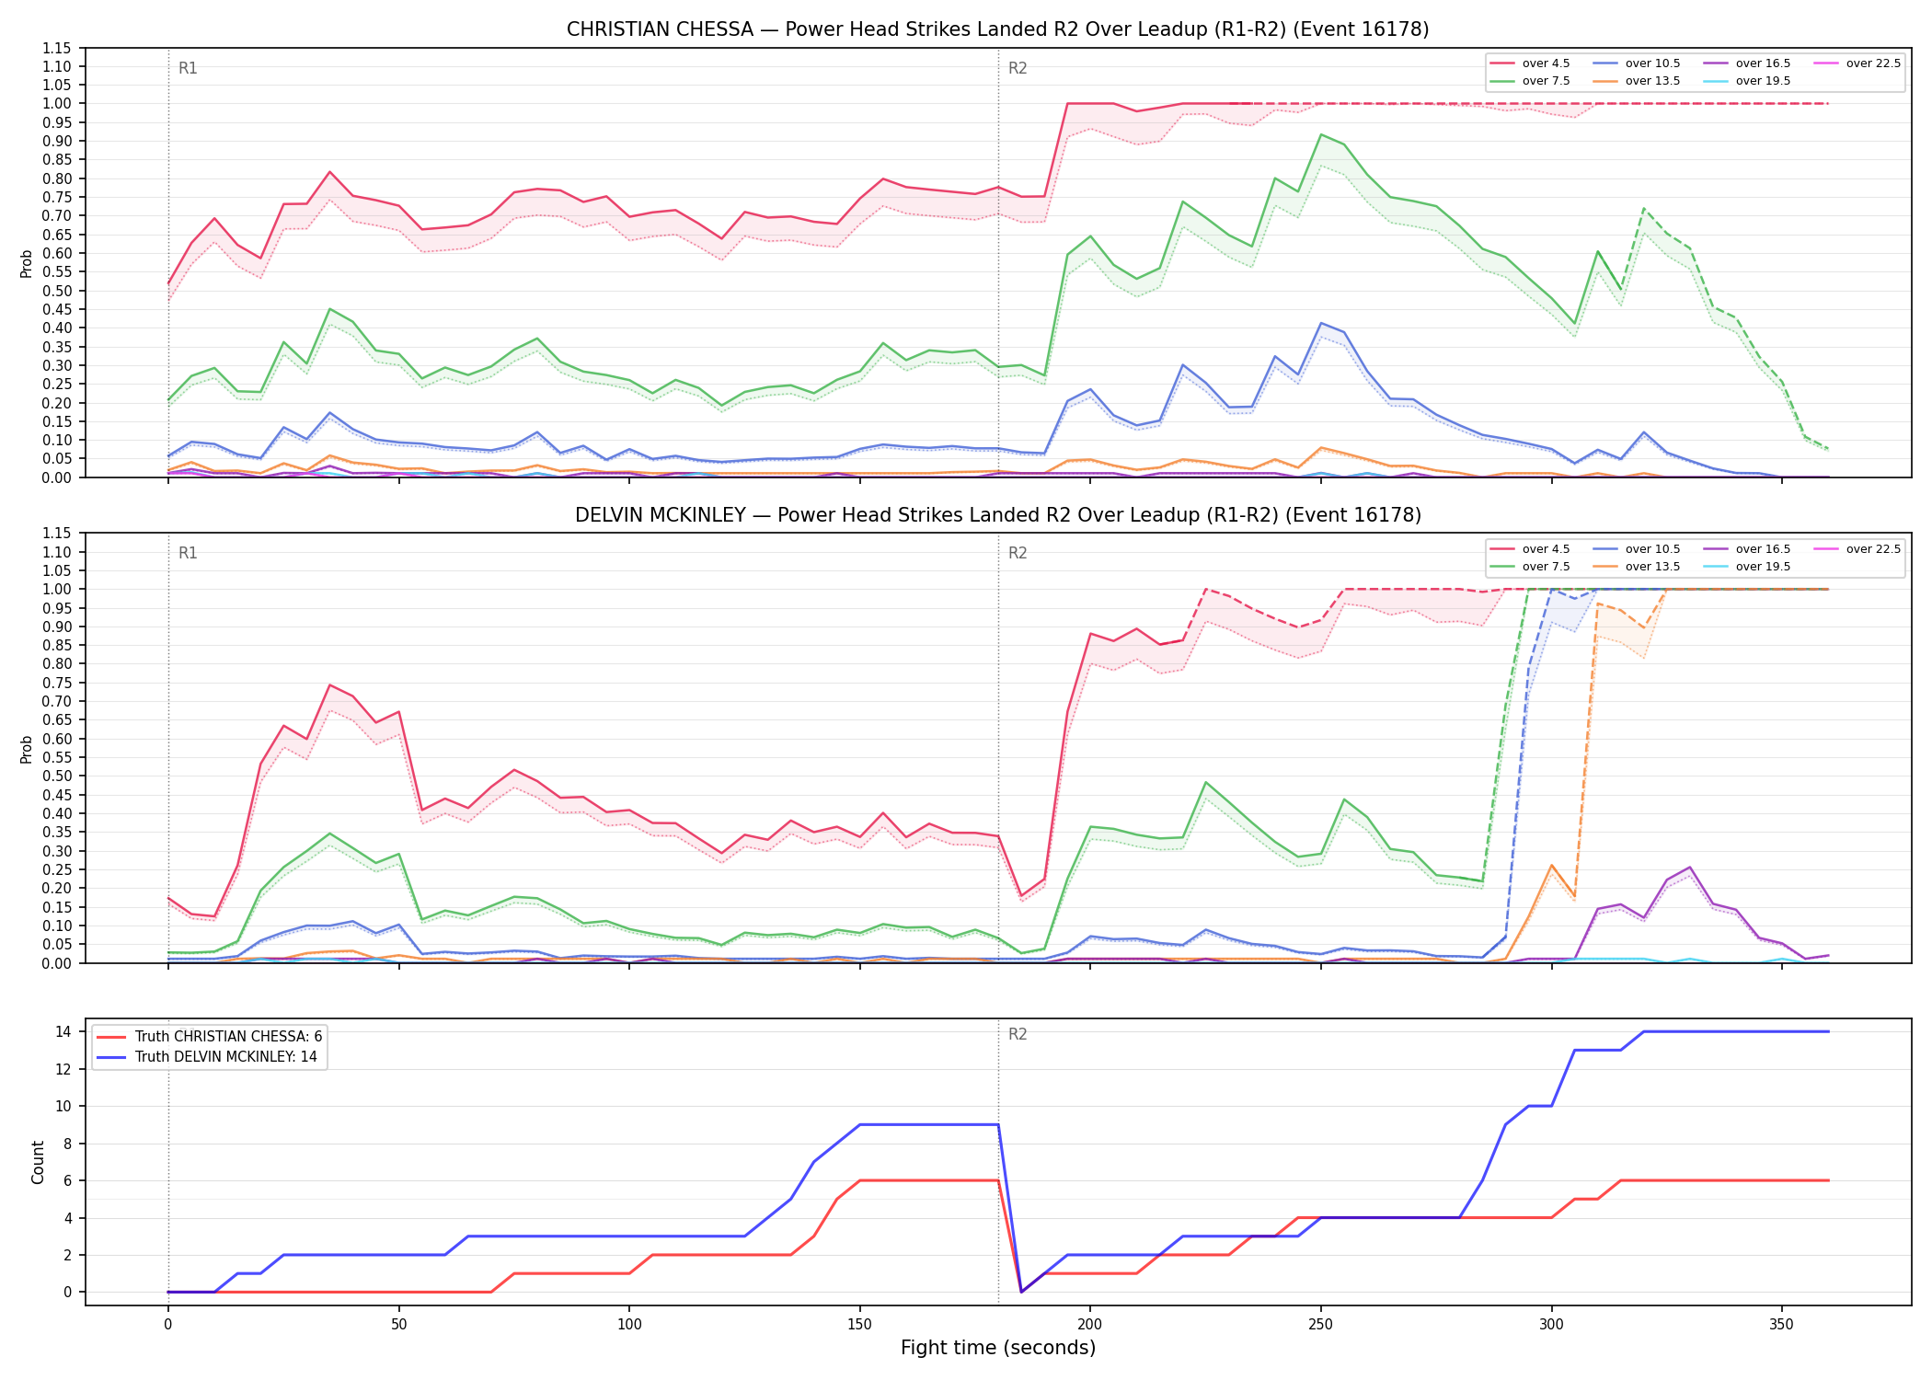Click x-axis tick label 100
The width and height of the screenshot is (1932, 1380).
pyautogui.click(x=629, y=1325)
